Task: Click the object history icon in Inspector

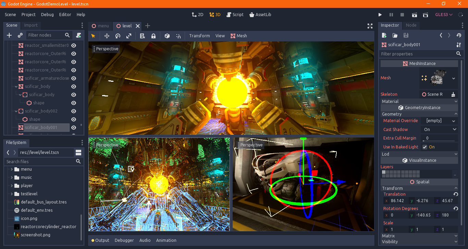Action: point(458,35)
